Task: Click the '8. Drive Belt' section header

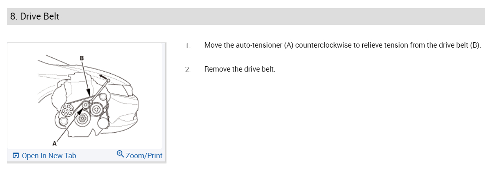Action: pos(35,17)
